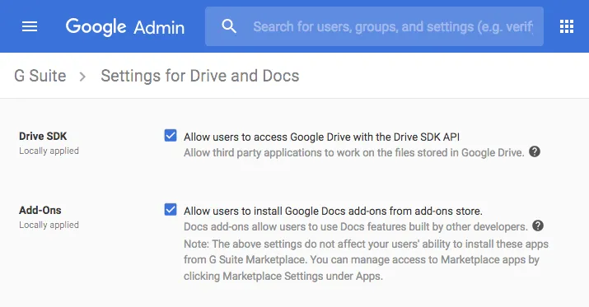Click the breadcrumb chevron arrow
589x307 pixels.
[82, 77]
